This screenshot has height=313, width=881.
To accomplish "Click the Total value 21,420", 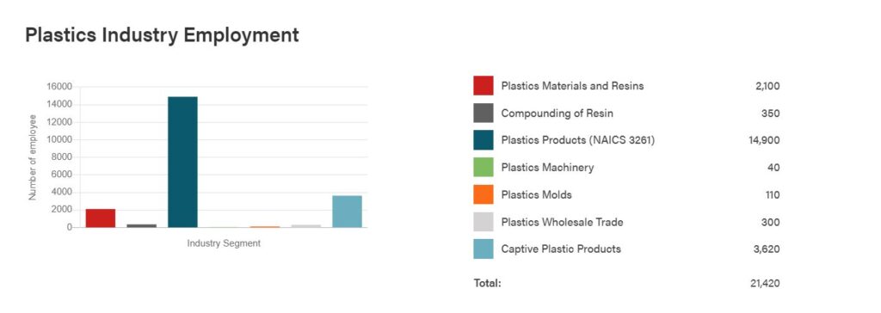I will (765, 283).
